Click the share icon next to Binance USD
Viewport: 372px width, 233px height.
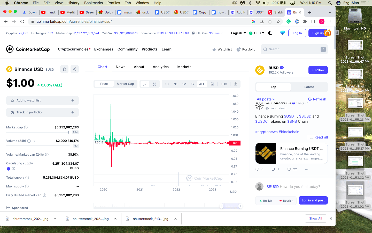[x=75, y=69]
